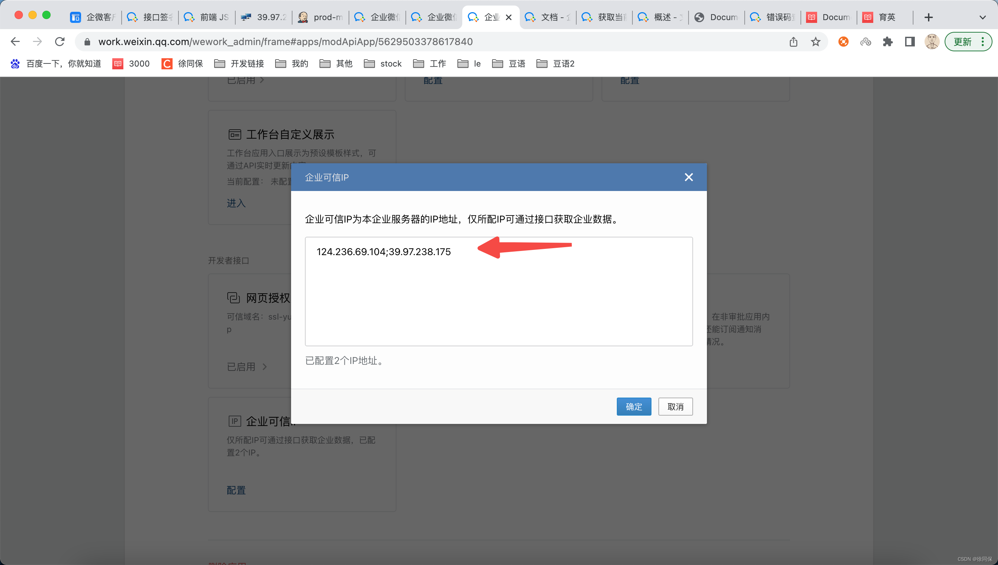Open the 3000 bookmark
Screen dimensions: 998x565
tap(131, 64)
